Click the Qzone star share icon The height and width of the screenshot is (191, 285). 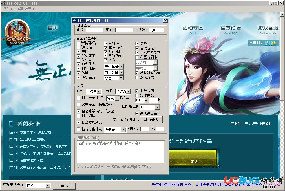pyautogui.click(x=273, y=43)
